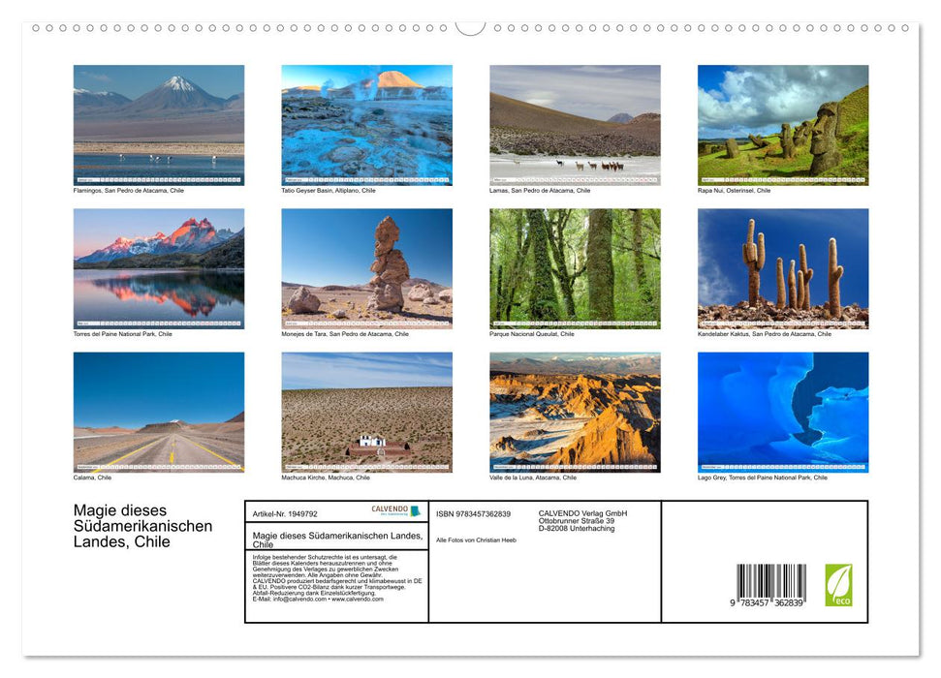Select the Rapa Nui Osterinsel image

pyautogui.click(x=782, y=124)
